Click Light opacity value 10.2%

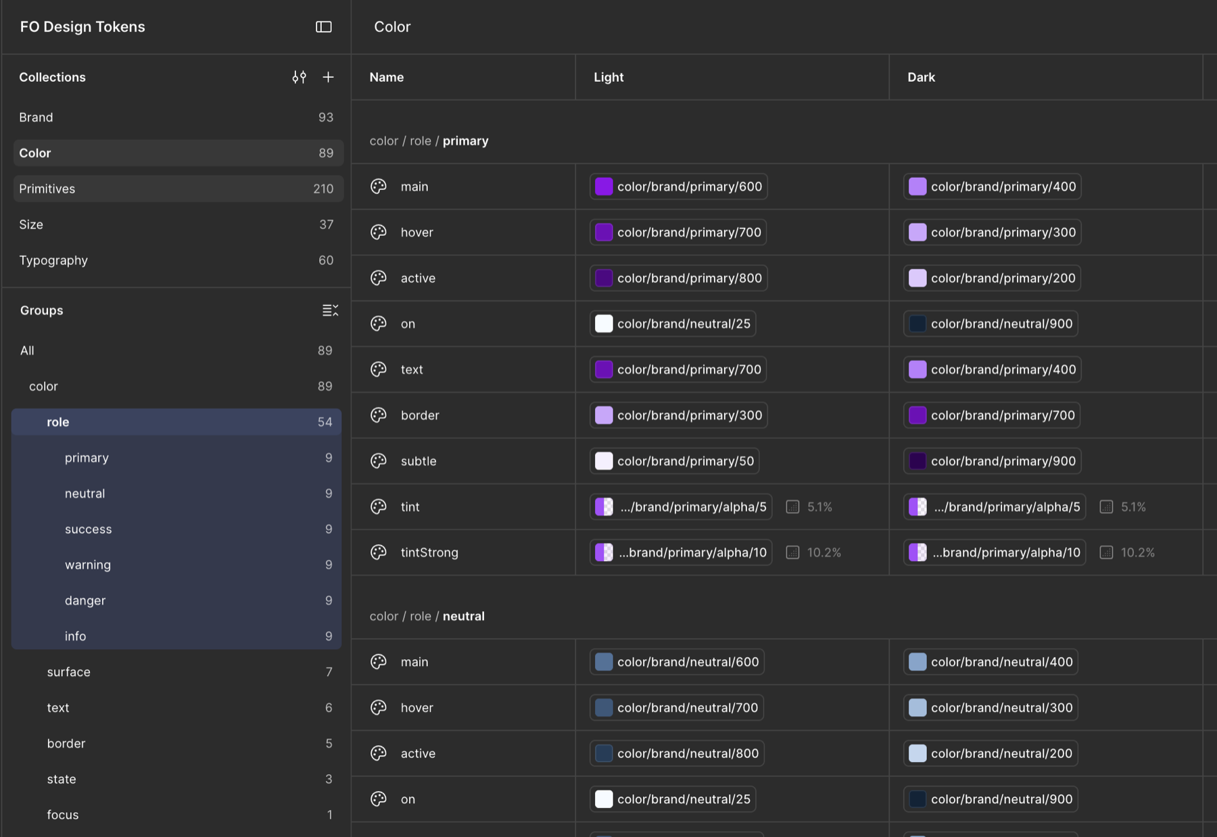click(824, 552)
